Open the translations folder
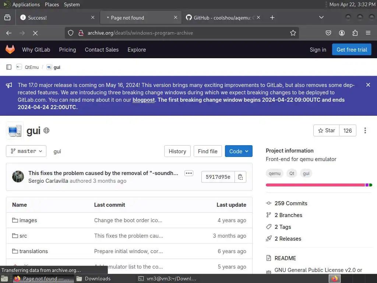The image size is (377, 283). tap(34, 251)
